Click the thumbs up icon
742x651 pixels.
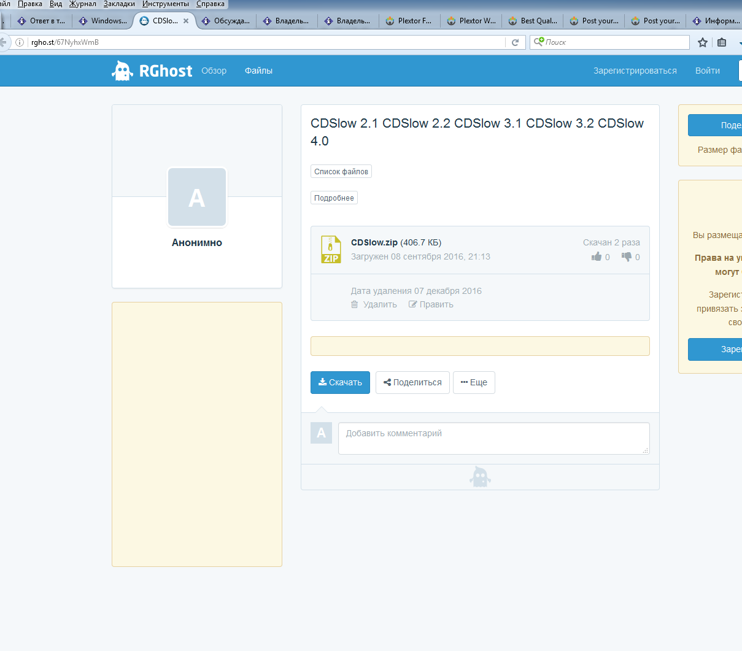pos(597,256)
